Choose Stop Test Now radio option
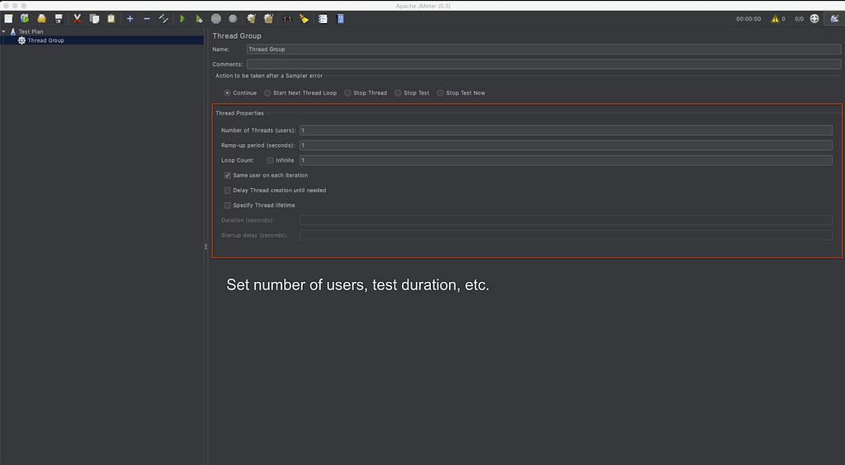This screenshot has width=845, height=465. click(441, 93)
